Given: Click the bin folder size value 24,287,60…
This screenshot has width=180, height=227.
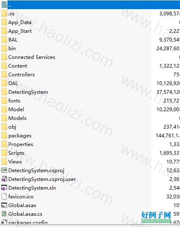Looking at the screenshot, I should click(168, 49).
